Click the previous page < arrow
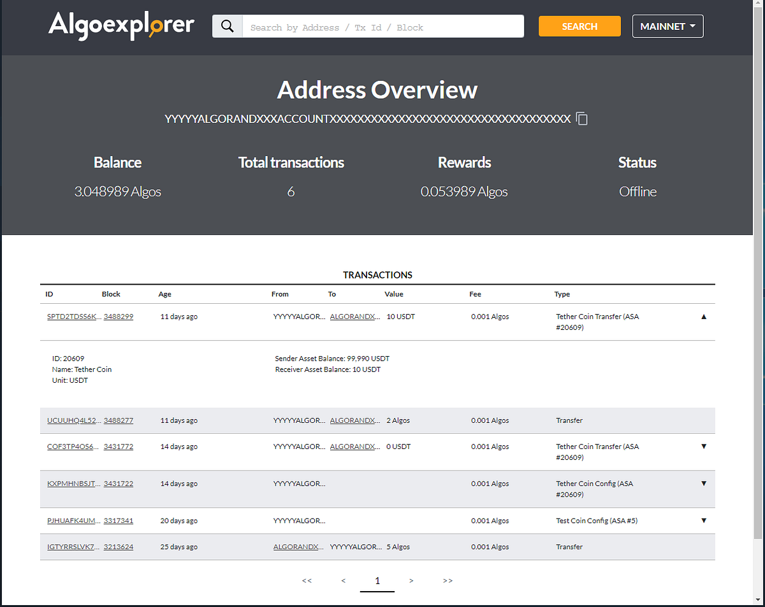Viewport: 765px width, 607px height. [343, 580]
